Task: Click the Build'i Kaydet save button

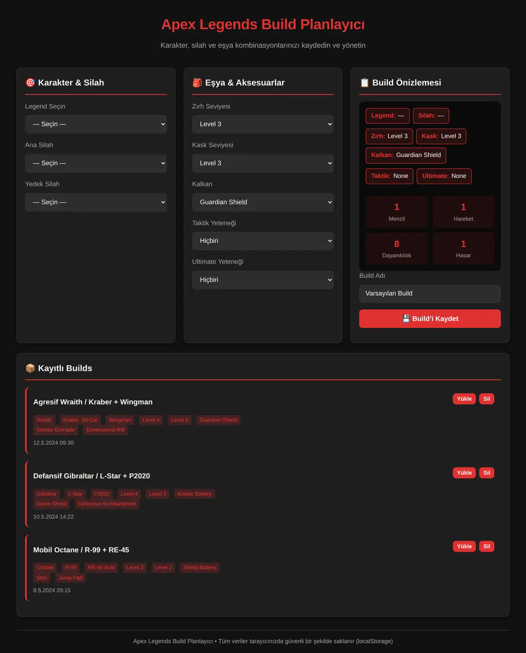Action: pyautogui.click(x=430, y=319)
